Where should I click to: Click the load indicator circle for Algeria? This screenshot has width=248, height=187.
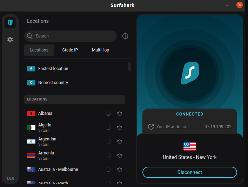click(108, 127)
